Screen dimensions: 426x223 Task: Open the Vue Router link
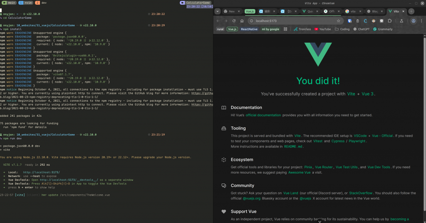point(324,167)
